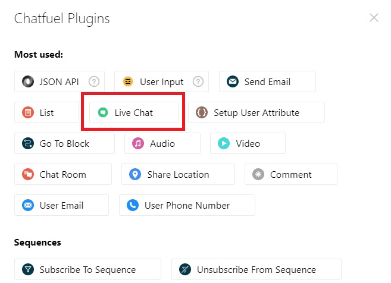Insert the Chat Room plugin
Image resolution: width=391 pixels, height=283 pixels.
(x=63, y=174)
